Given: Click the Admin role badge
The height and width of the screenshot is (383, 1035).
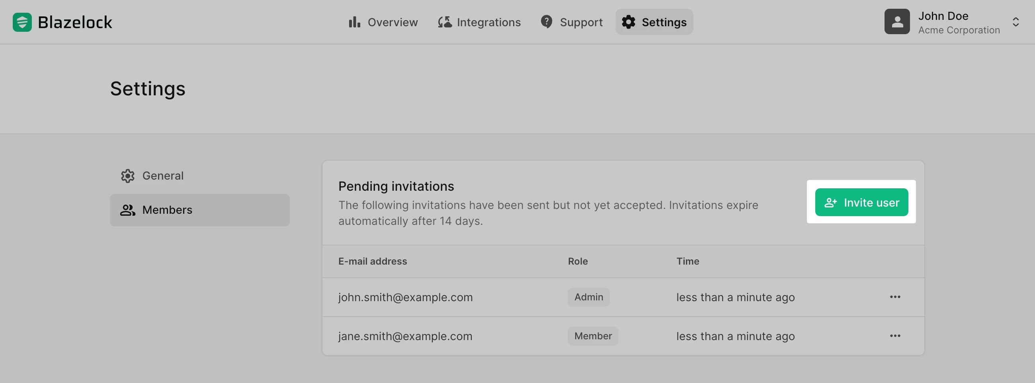Looking at the screenshot, I should (x=588, y=297).
